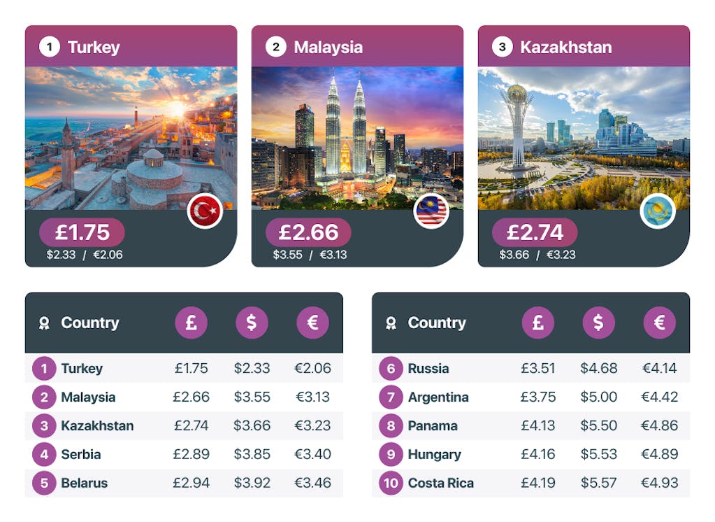Click the dollar icon above Russia's $4.68
The image size is (715, 522).
599,323
